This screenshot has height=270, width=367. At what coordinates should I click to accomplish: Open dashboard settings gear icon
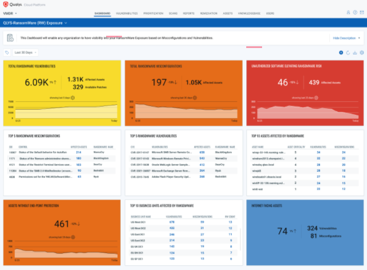[362, 53]
